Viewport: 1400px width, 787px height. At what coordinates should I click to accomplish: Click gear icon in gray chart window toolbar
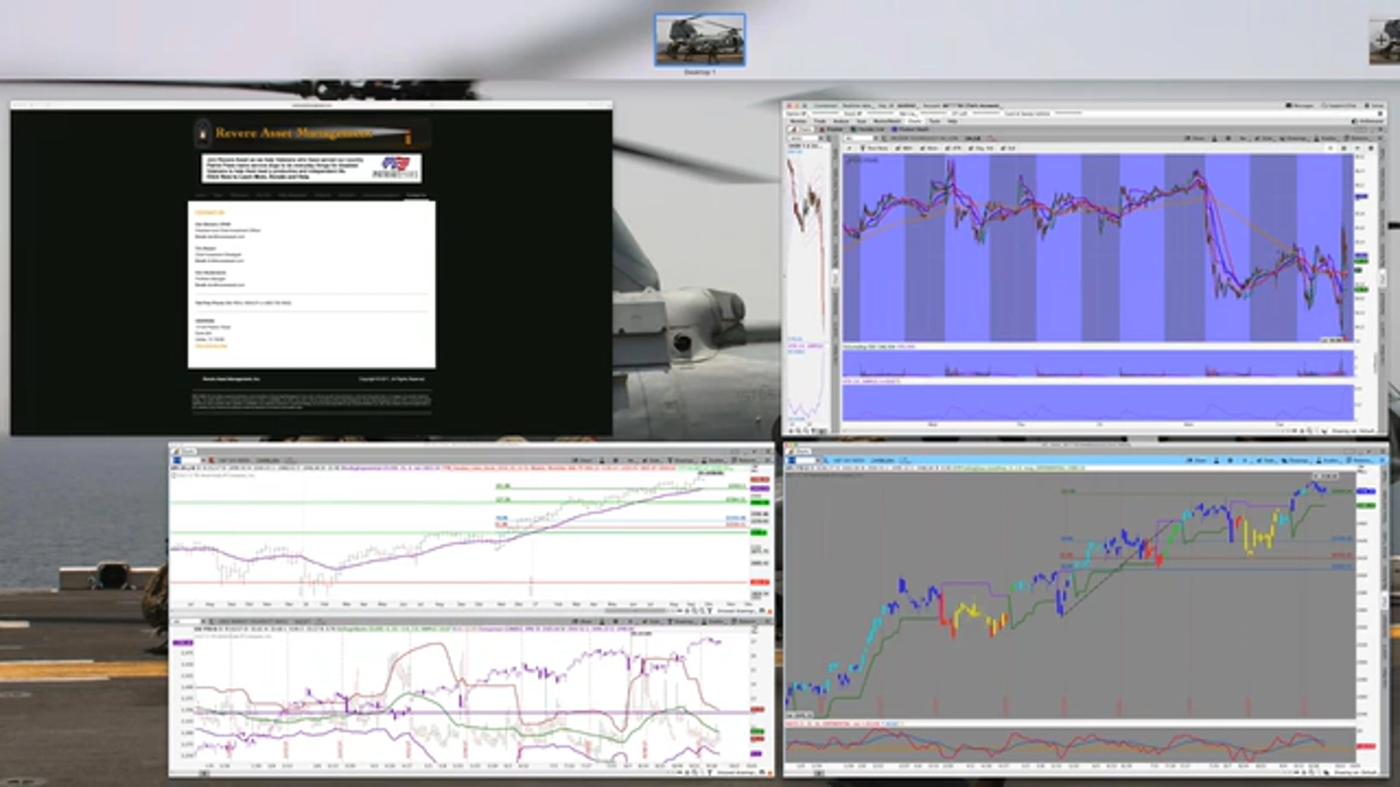coord(1230,461)
